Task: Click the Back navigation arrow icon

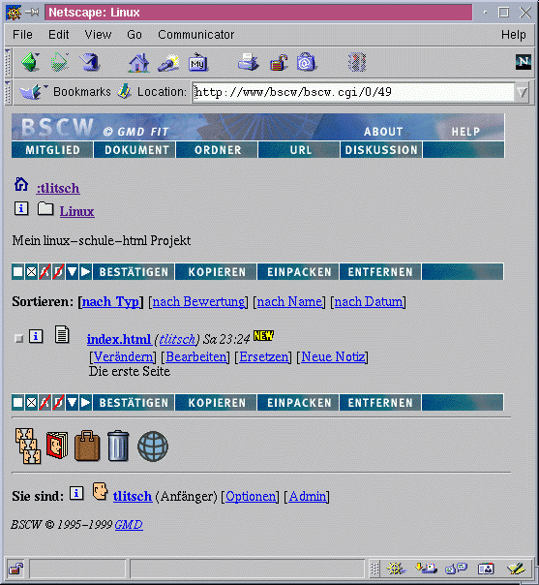Action: point(31,62)
